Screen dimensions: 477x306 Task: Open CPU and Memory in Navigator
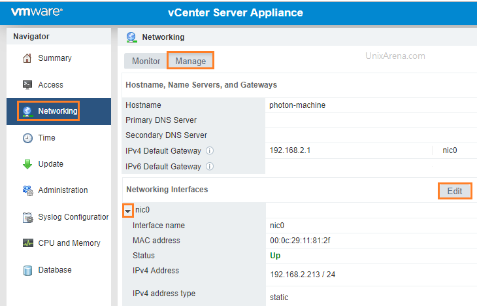[69, 243]
